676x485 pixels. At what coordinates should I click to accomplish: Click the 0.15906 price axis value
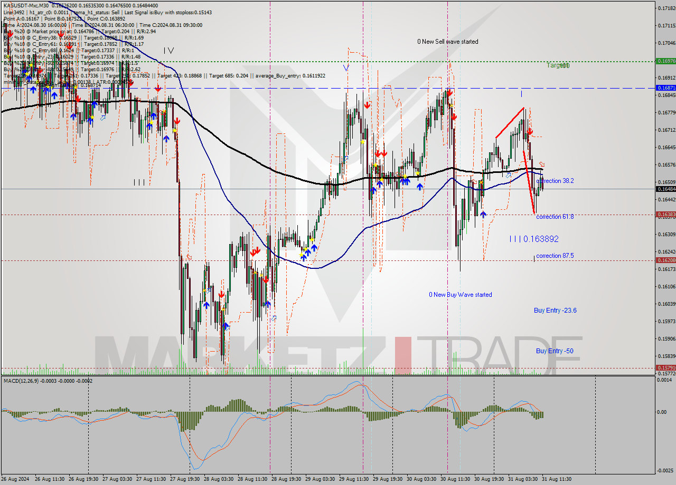point(666,338)
